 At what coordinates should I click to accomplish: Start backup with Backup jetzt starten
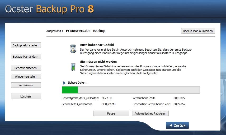pos(26,45)
